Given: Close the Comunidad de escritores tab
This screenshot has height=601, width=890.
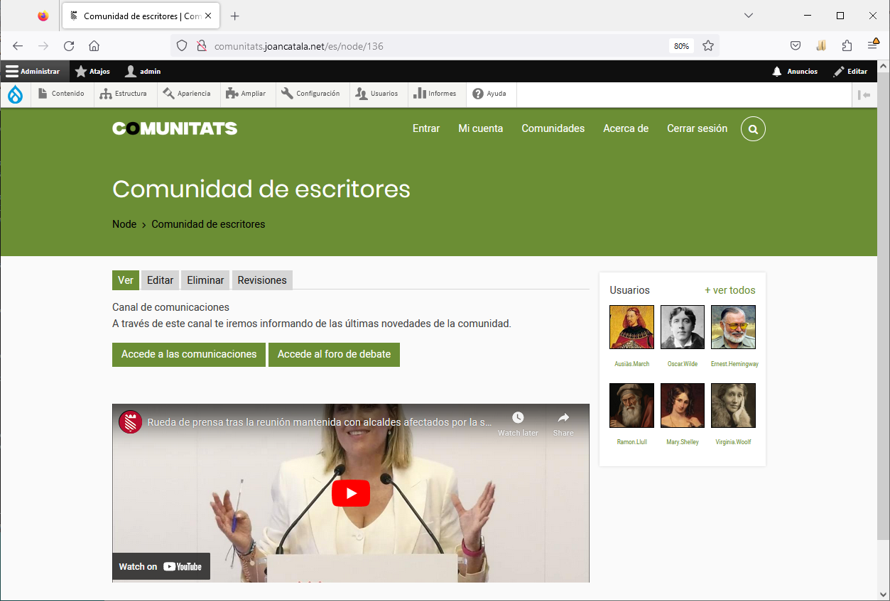Looking at the screenshot, I should click(x=208, y=16).
